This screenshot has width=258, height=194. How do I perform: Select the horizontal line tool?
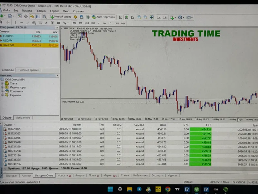click(x=22, y=22)
